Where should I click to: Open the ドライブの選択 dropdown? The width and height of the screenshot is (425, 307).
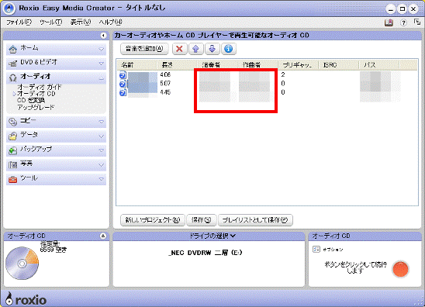(x=212, y=236)
